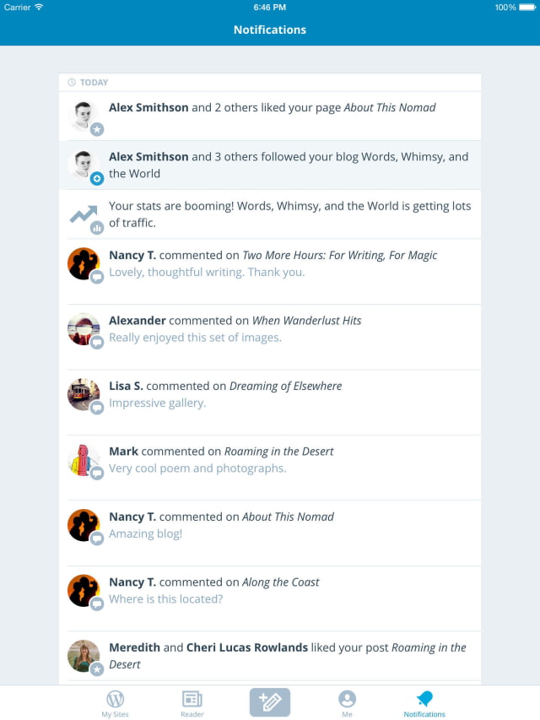Select the Notifications bell tab
The height and width of the screenshot is (720, 540).
[424, 702]
